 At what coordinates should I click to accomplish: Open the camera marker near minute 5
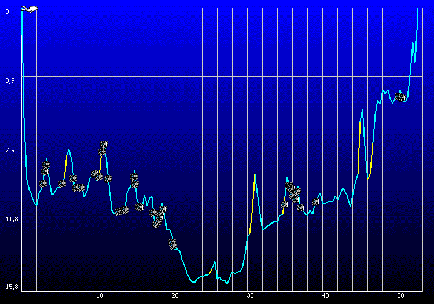[x=62, y=184]
